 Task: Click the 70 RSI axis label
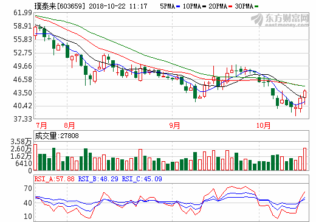coord(28,189)
